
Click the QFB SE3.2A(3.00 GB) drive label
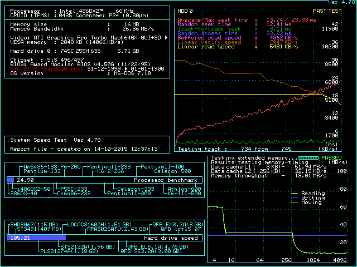coord(151,251)
